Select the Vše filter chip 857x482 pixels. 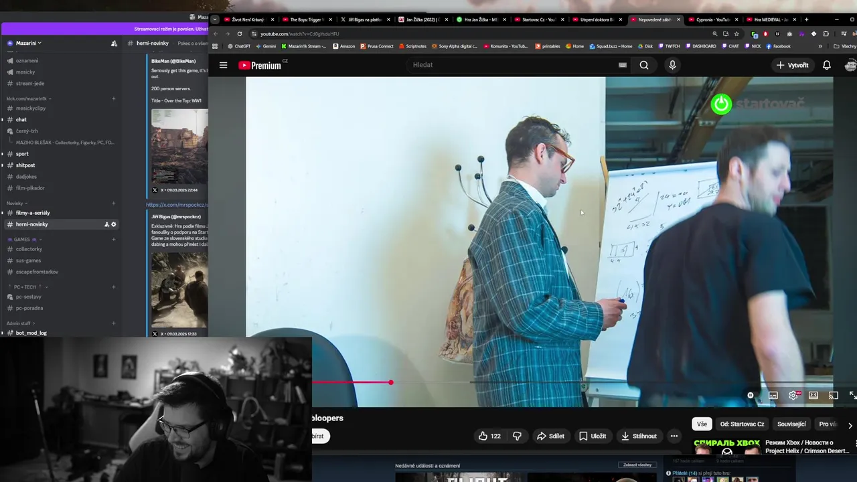702,424
